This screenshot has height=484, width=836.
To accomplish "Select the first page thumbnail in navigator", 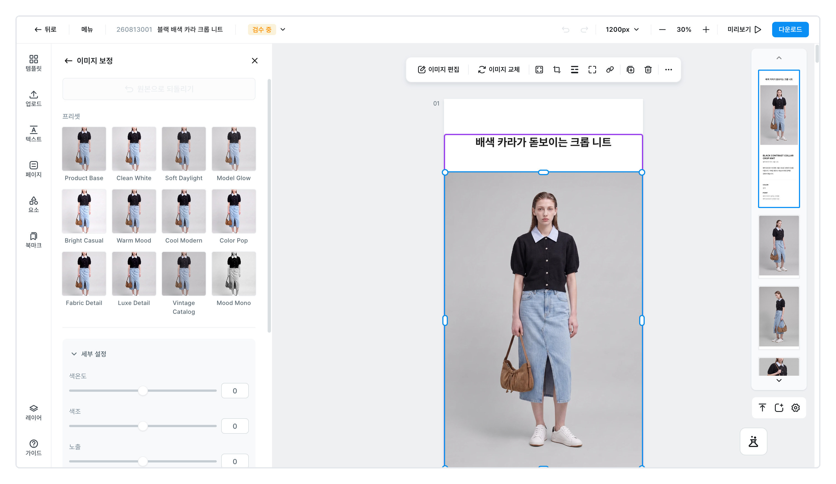I will click(779, 139).
